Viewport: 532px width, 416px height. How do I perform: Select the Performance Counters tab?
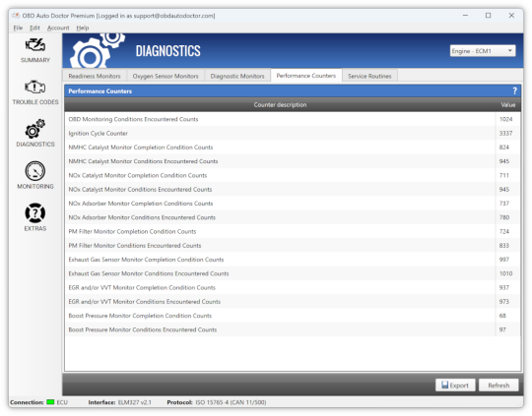(x=306, y=76)
